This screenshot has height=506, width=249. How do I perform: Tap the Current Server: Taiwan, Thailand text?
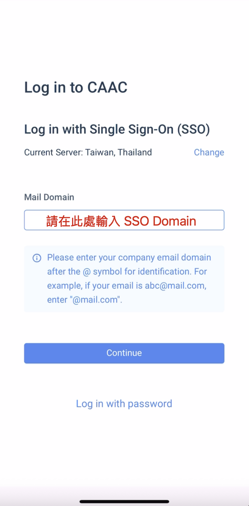click(88, 152)
